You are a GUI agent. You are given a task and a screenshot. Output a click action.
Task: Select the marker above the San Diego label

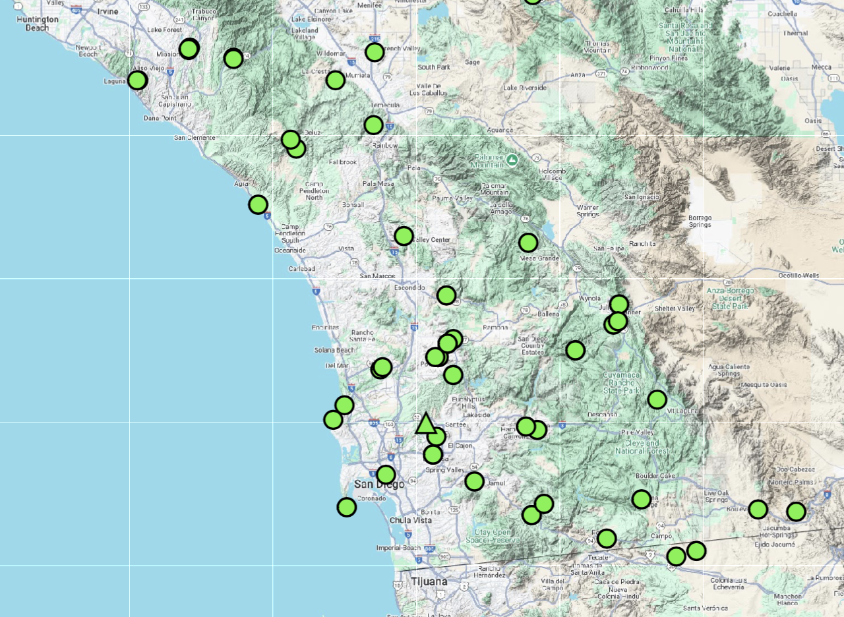[386, 475]
